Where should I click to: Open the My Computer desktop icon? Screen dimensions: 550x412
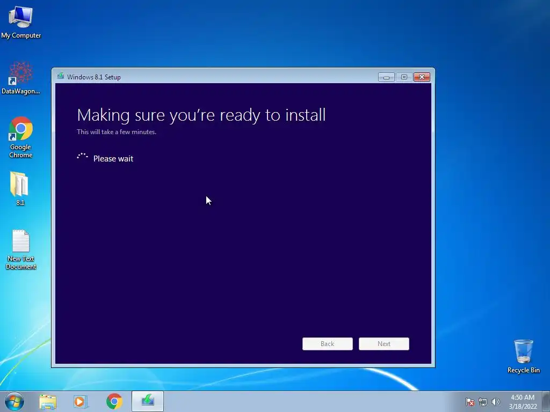(21, 22)
